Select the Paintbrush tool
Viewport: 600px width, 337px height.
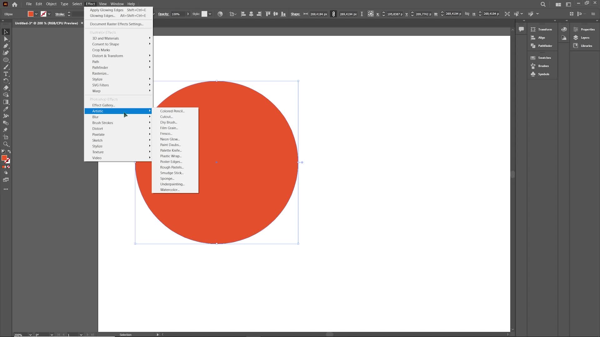pos(6,67)
